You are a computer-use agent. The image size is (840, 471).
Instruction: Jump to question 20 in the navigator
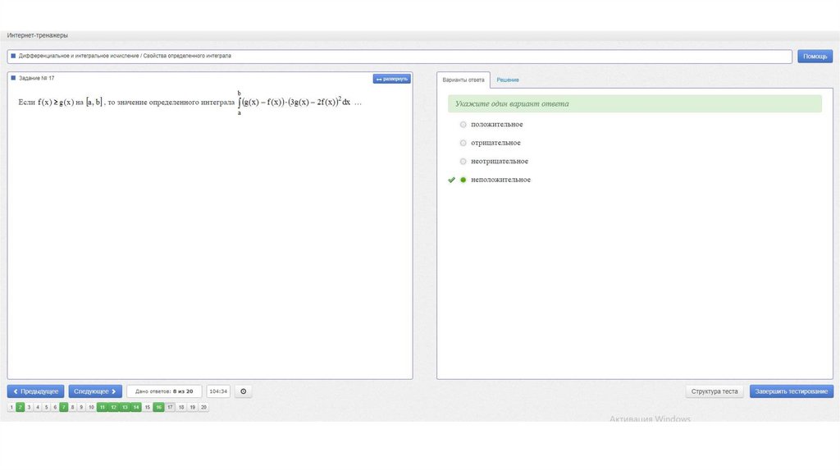(x=203, y=407)
